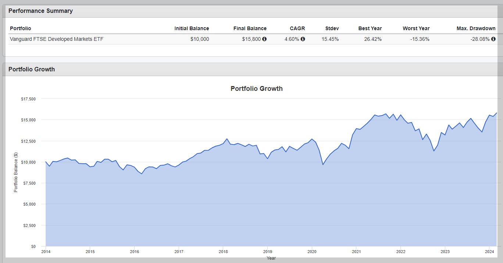This screenshot has width=503, height=263.
Task: Select the Vanguard FTSE Developed Markets ETF row label
Action: click(x=57, y=39)
